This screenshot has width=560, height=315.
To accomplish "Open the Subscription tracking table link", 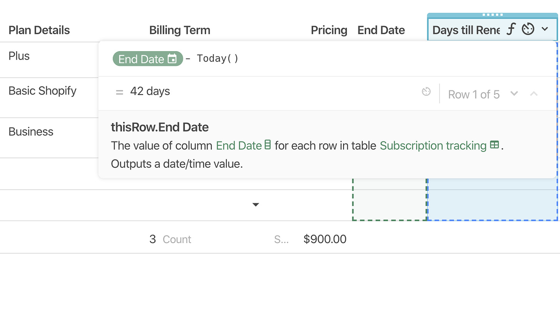I will [x=433, y=145].
